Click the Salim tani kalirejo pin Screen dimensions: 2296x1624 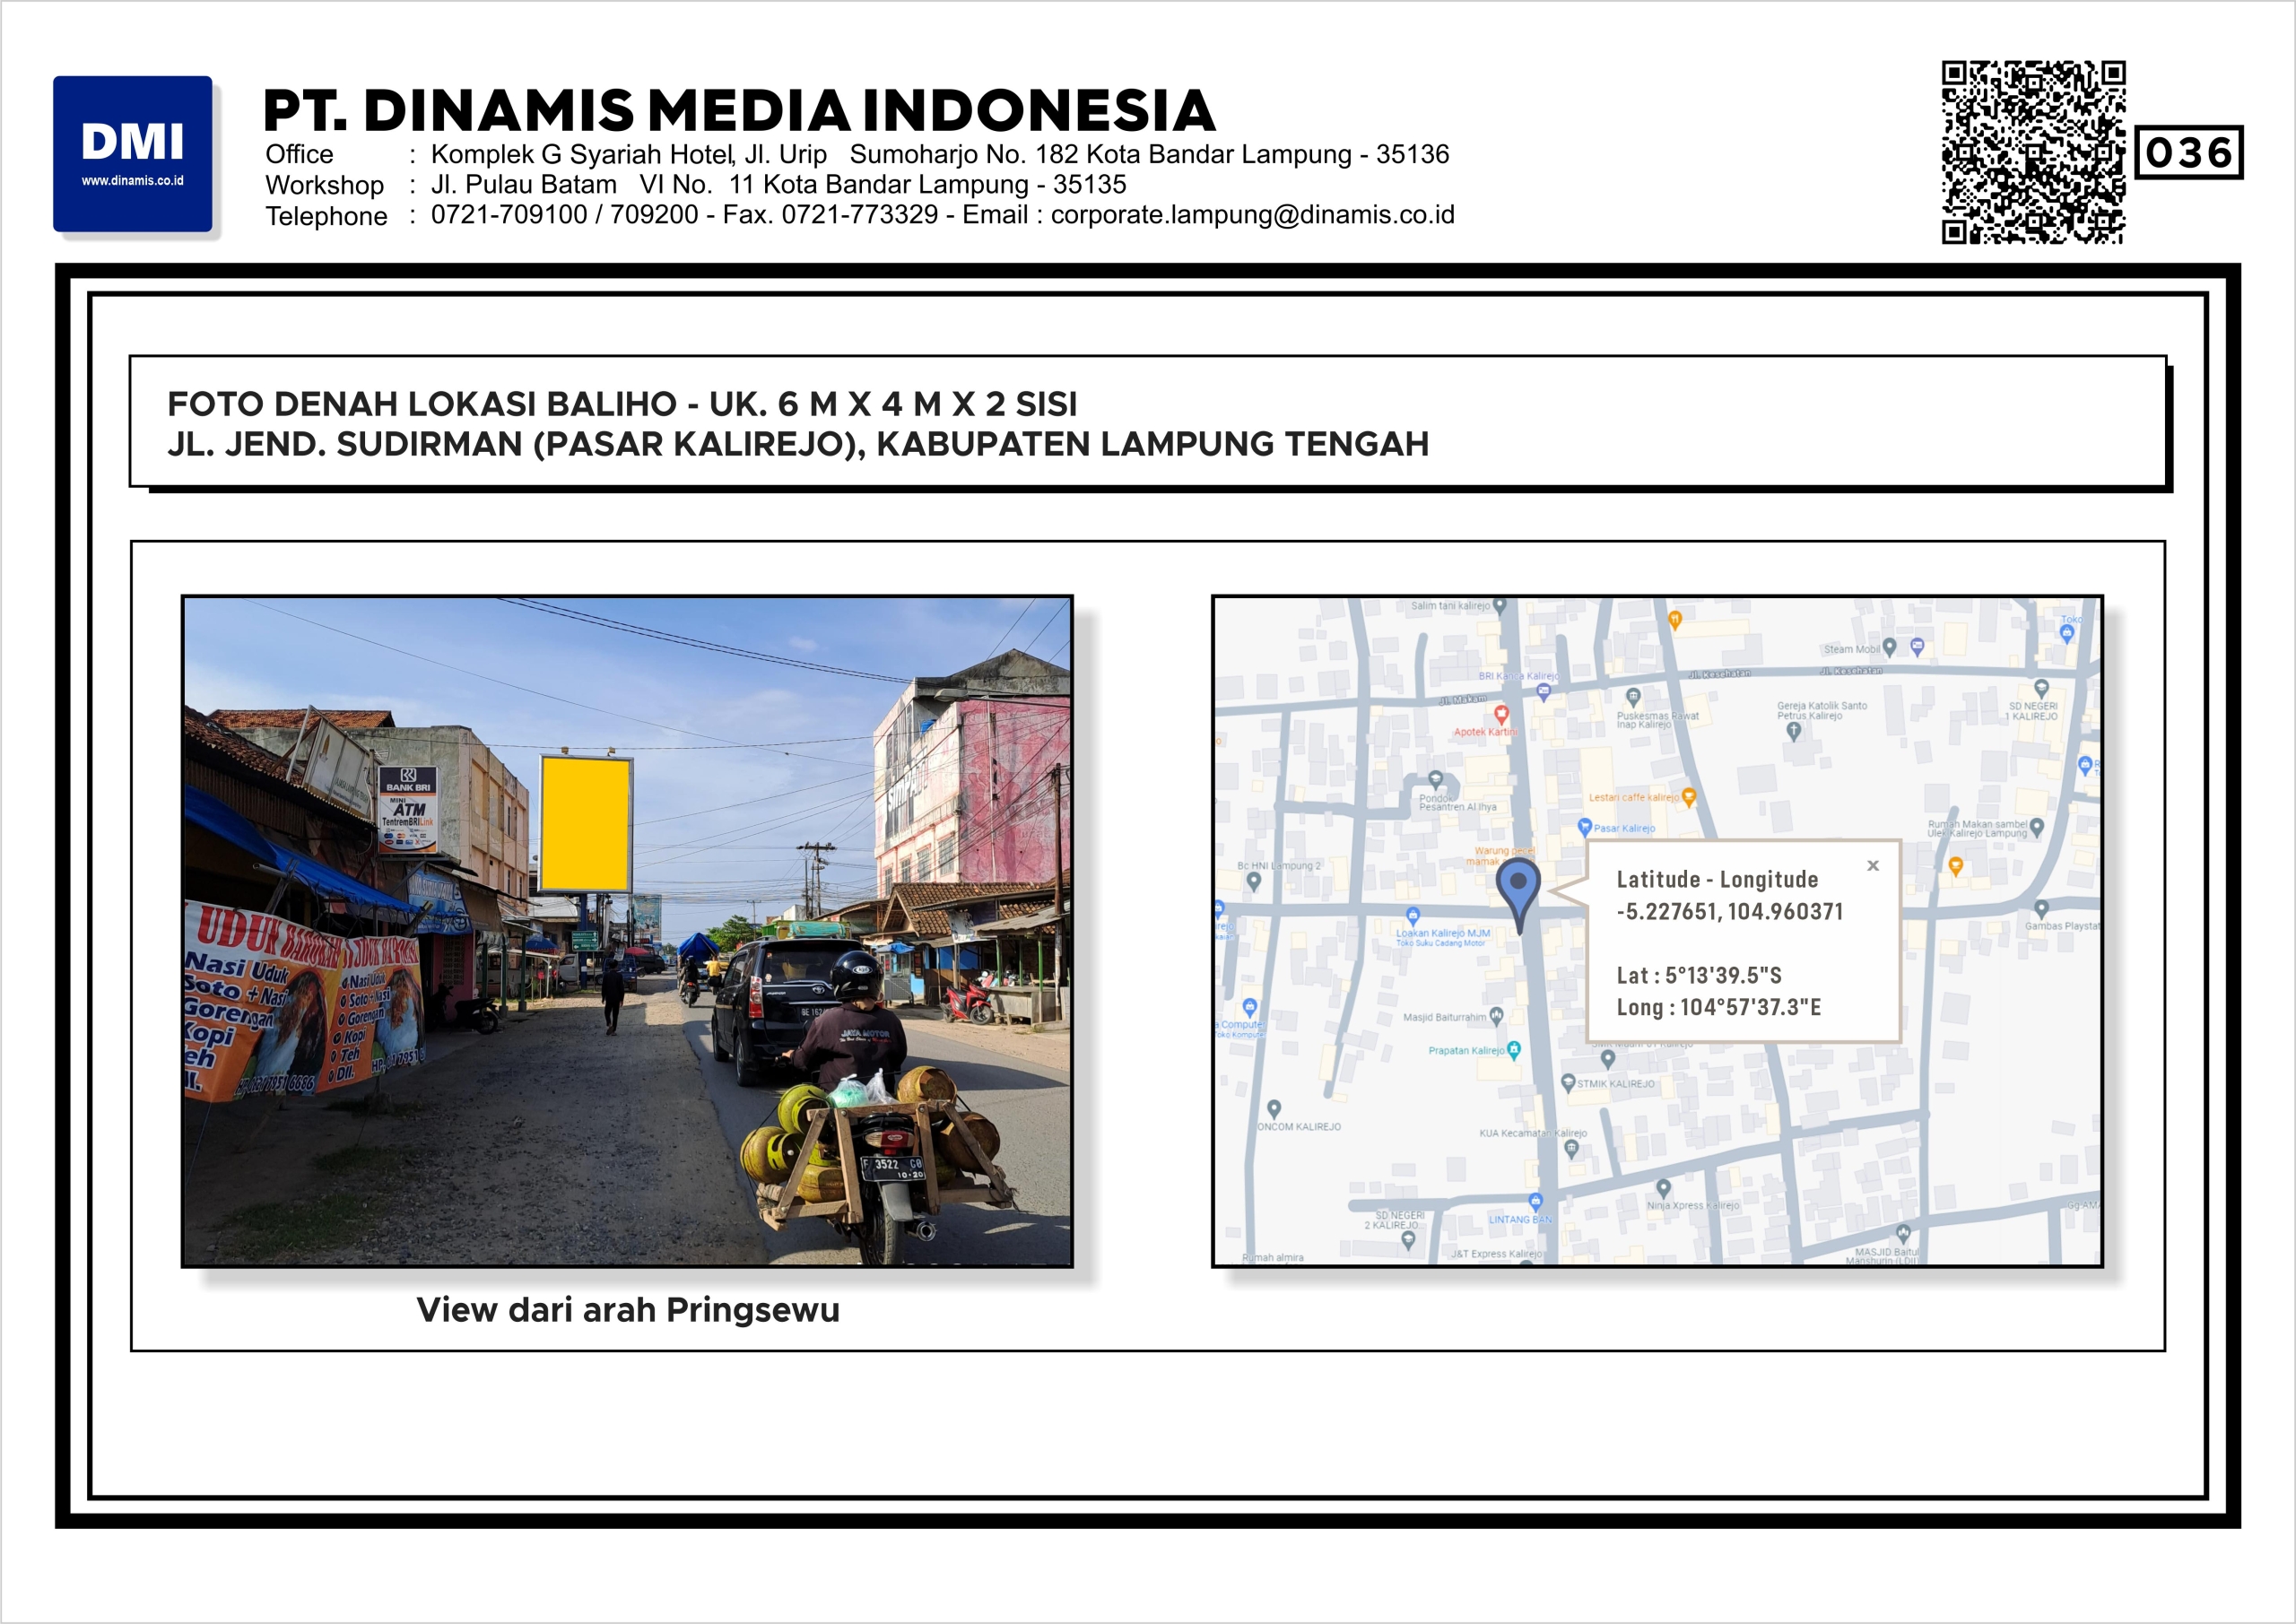1499,606
